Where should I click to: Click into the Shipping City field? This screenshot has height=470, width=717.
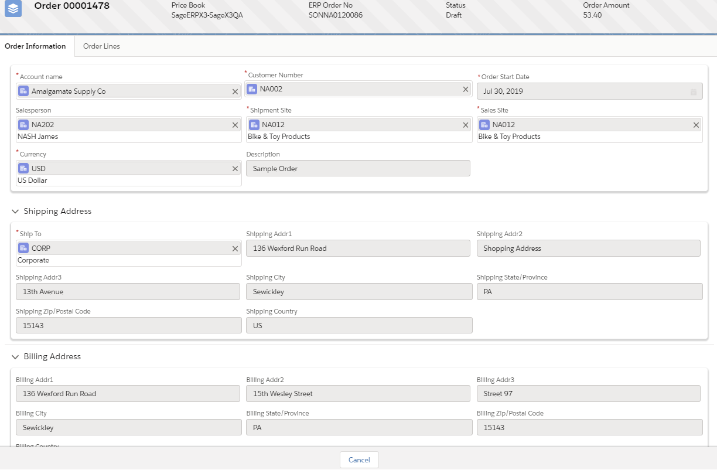click(358, 292)
